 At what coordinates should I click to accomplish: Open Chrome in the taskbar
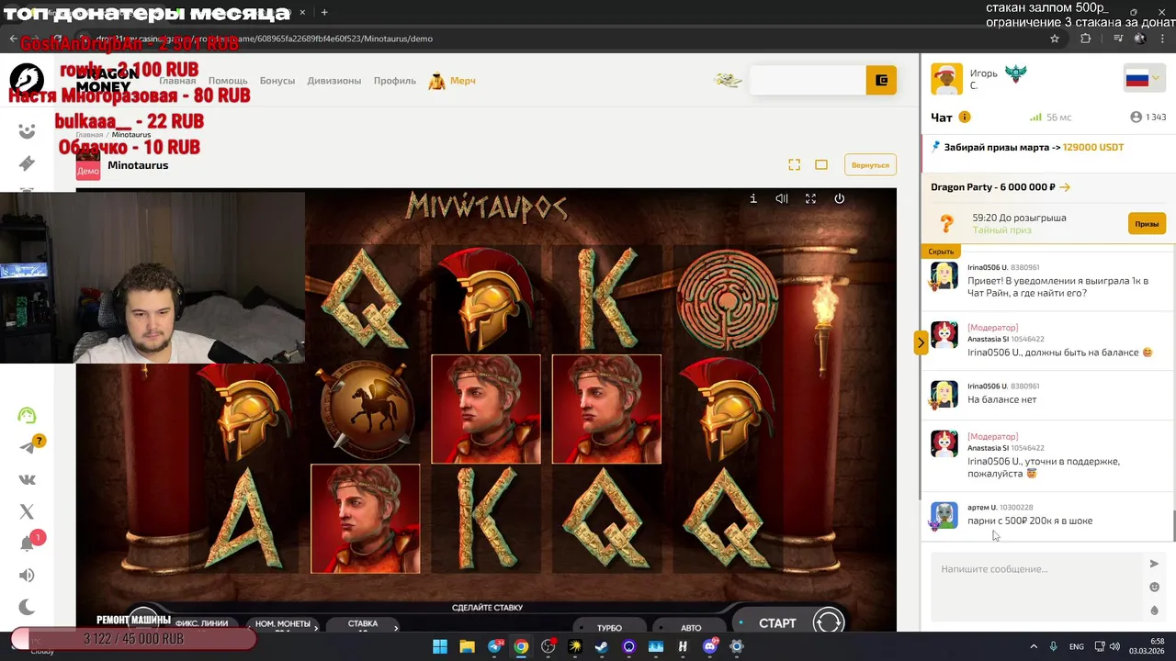[521, 646]
